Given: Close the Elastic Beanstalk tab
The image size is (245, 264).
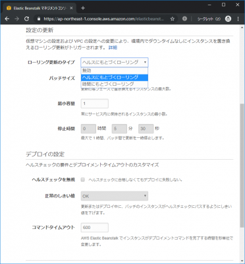Looking at the screenshot, I should point(71,8).
